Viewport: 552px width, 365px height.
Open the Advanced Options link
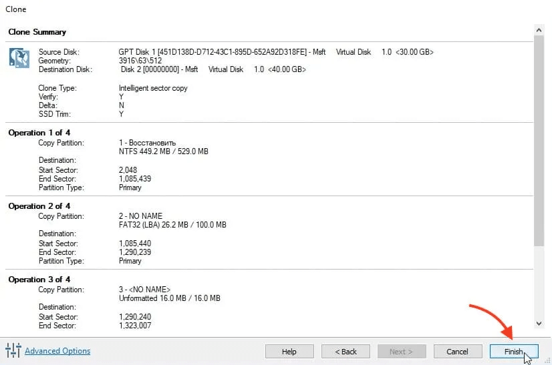(x=57, y=351)
